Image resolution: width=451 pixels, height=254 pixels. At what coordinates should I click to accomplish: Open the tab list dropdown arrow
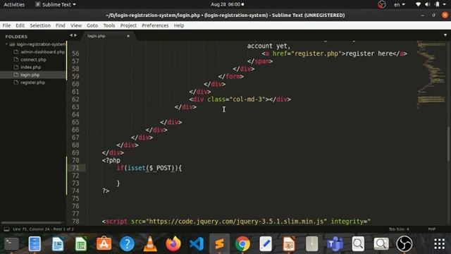pos(445,35)
